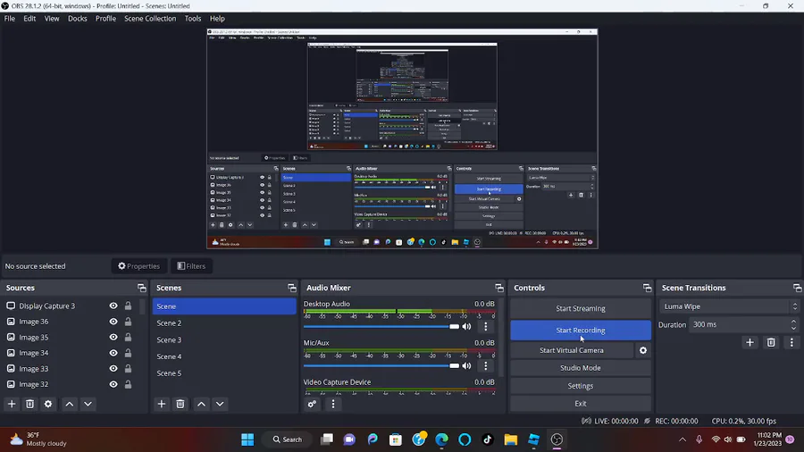Move scene down in Scenes list
This screenshot has width=804, height=452.
(x=220, y=404)
